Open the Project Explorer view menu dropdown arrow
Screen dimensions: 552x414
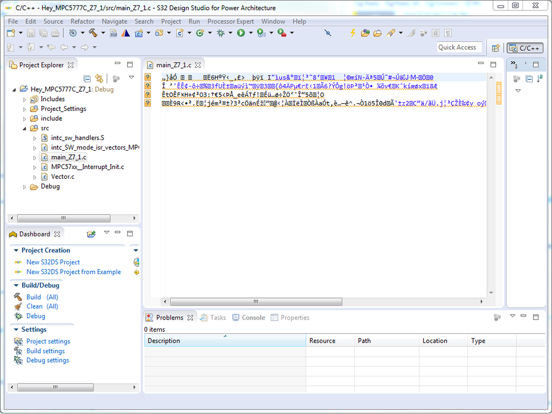pos(132,78)
